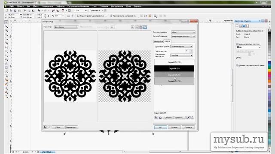275x154 pixels.
Task: Click the Edit (Изменить) button
Action: pyautogui.click(x=180, y=118)
